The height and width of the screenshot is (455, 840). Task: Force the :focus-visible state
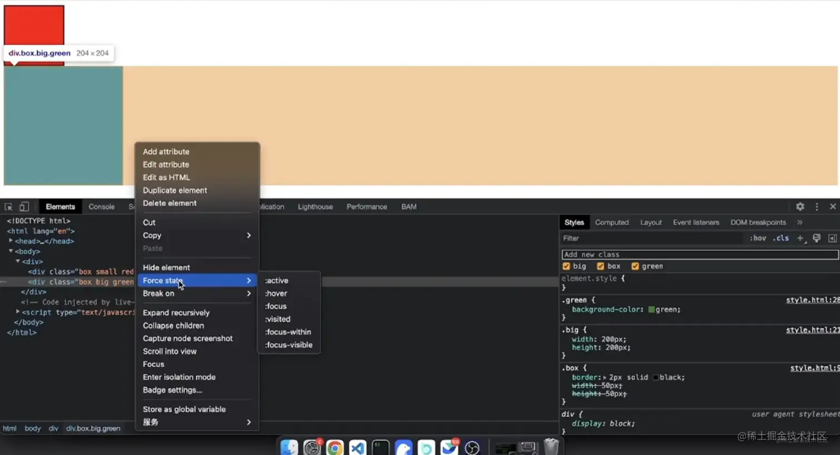[x=289, y=345]
